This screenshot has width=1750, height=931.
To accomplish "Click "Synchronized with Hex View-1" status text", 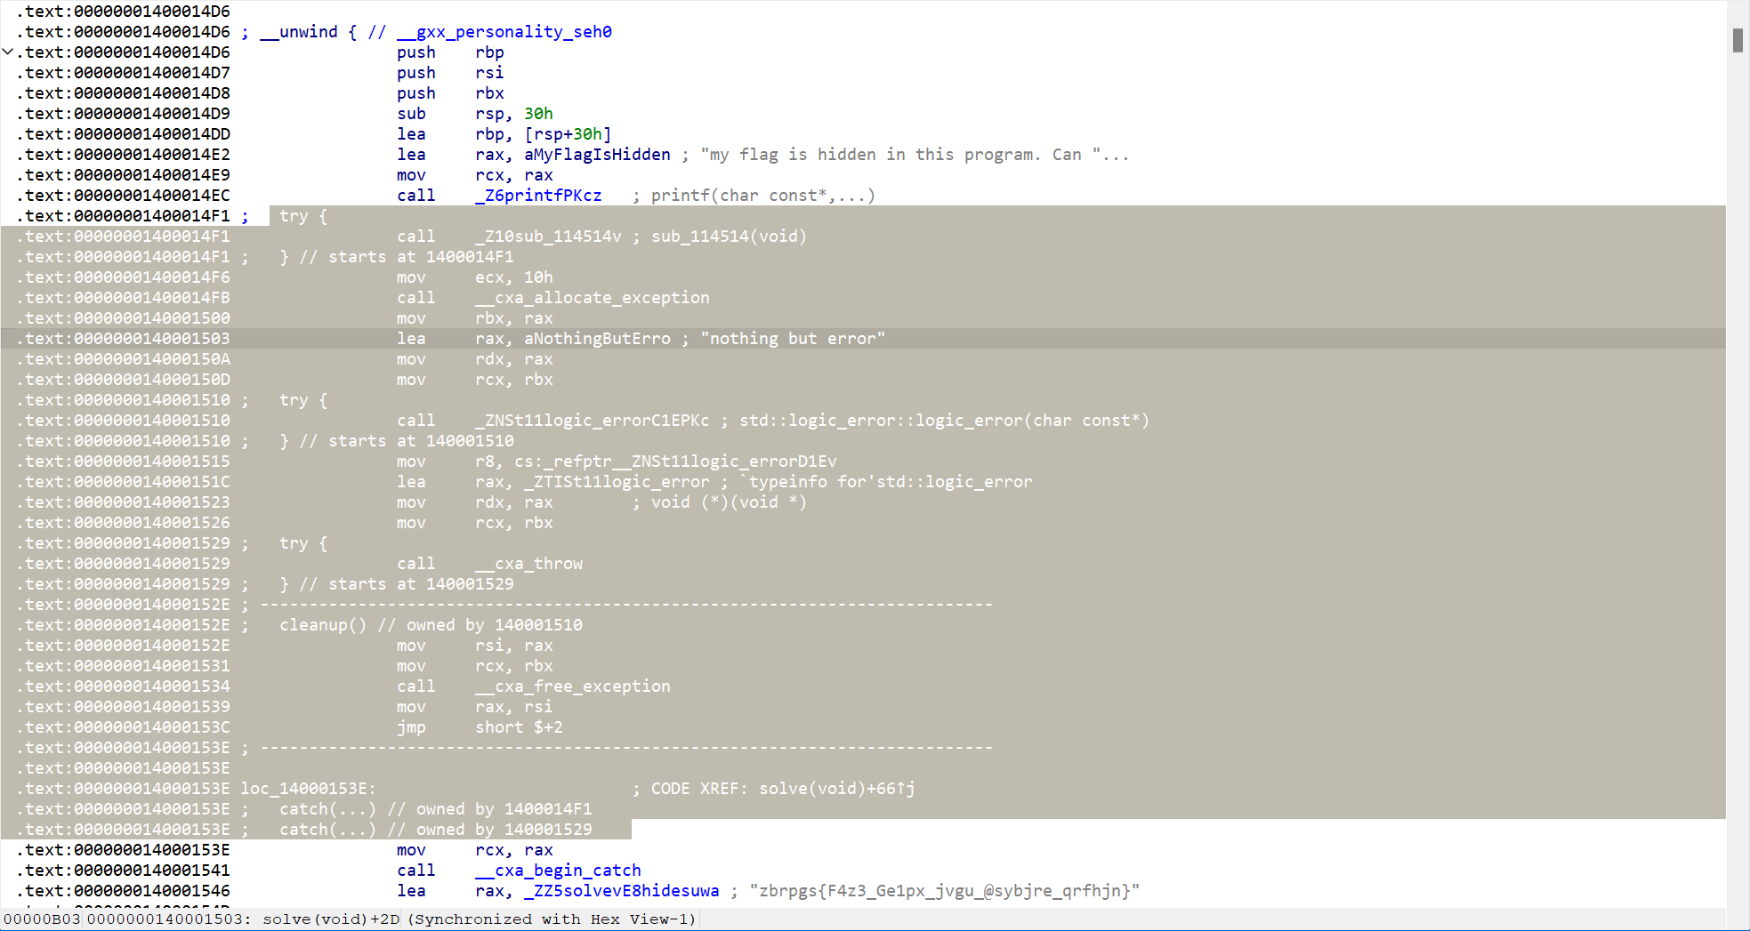I will [x=552, y=919].
